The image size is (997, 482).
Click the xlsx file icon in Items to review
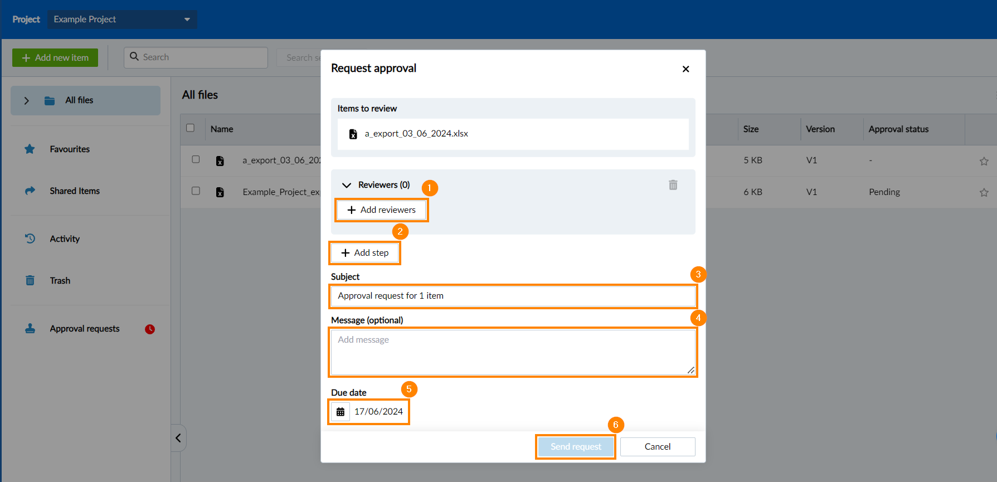click(353, 134)
